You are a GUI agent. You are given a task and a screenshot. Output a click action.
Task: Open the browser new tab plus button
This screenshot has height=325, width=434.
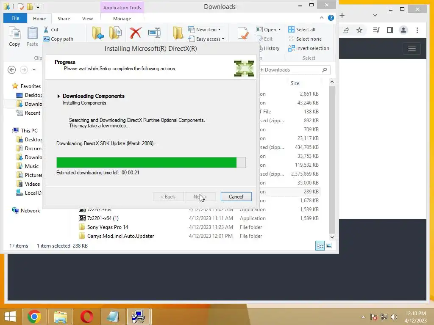click(x=342, y=15)
